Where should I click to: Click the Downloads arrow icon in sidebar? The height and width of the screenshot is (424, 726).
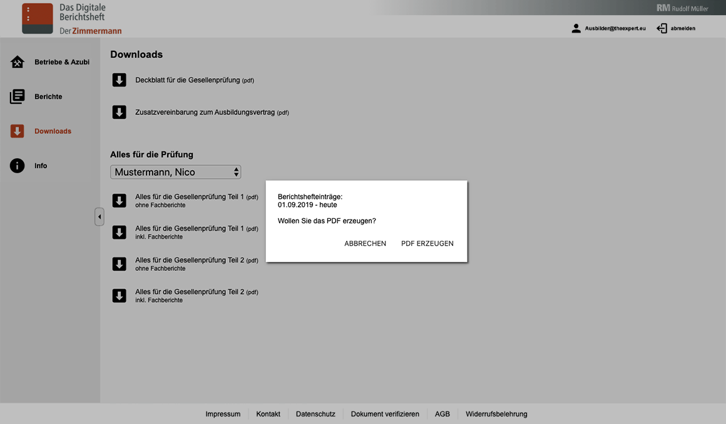click(x=17, y=131)
